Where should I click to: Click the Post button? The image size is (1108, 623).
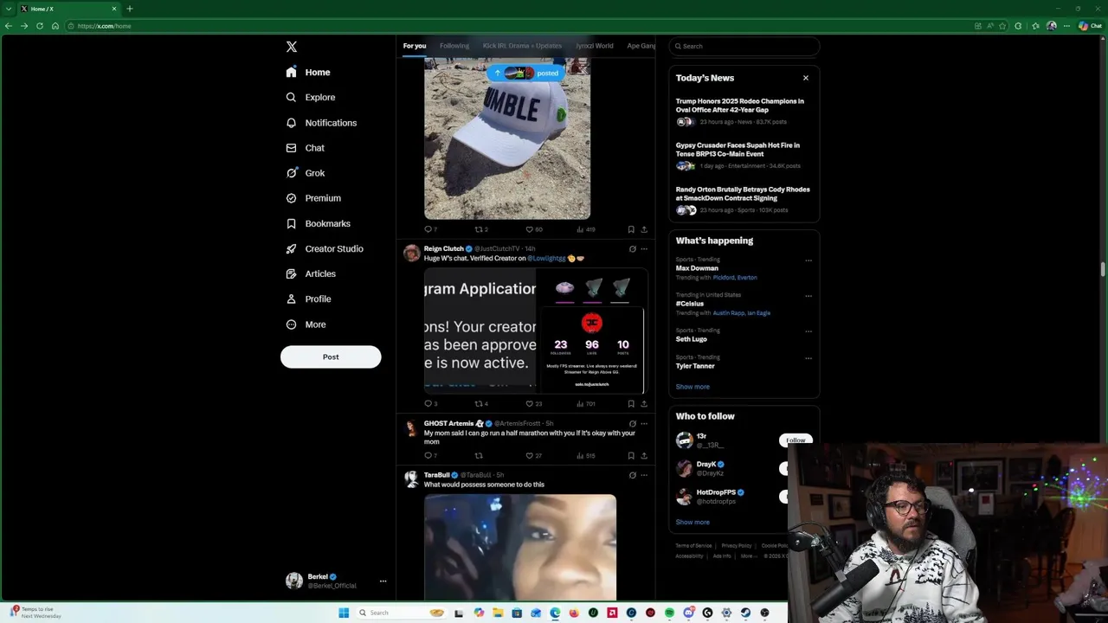coord(331,356)
